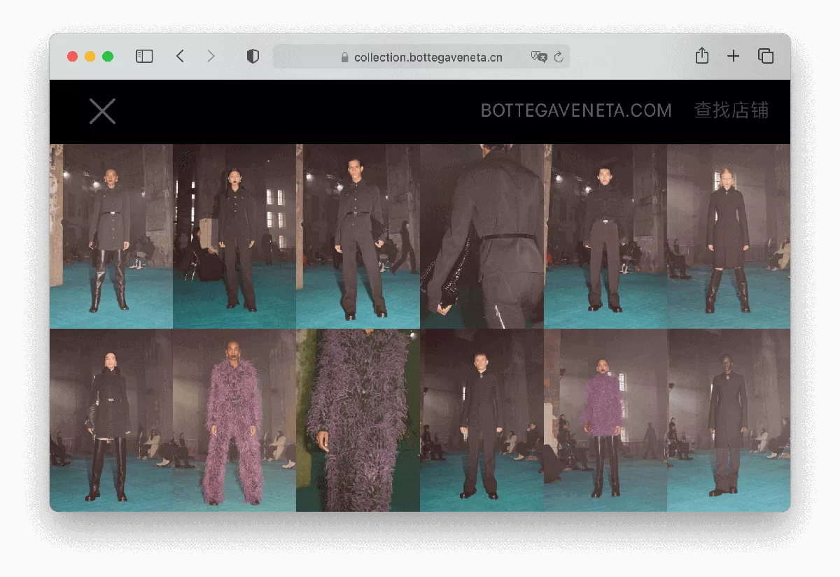Toggle the Safari sidebar panel

(144, 57)
